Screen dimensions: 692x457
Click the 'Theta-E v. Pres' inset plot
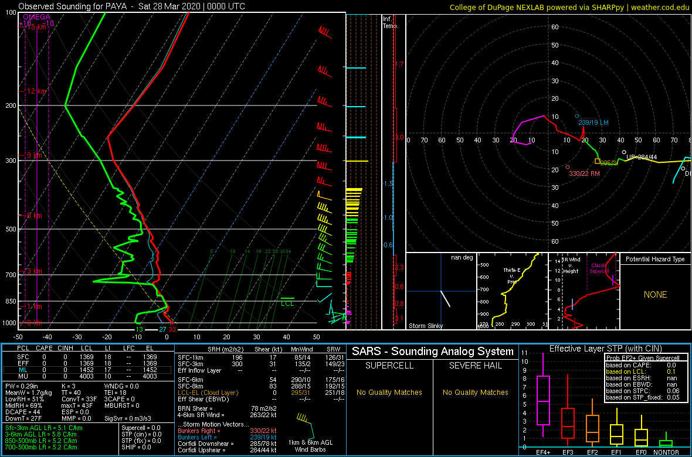(x=511, y=291)
